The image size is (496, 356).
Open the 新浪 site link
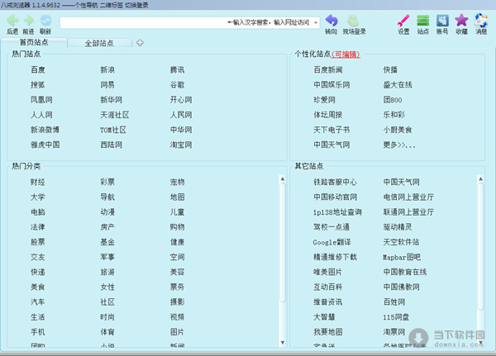[x=107, y=70]
